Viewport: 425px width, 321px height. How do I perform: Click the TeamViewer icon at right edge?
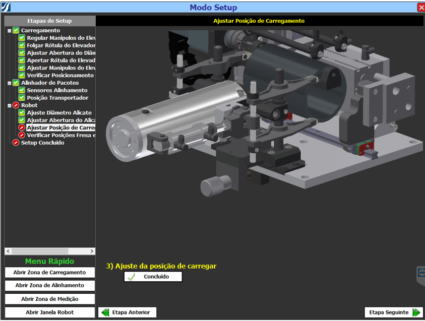pos(421,272)
